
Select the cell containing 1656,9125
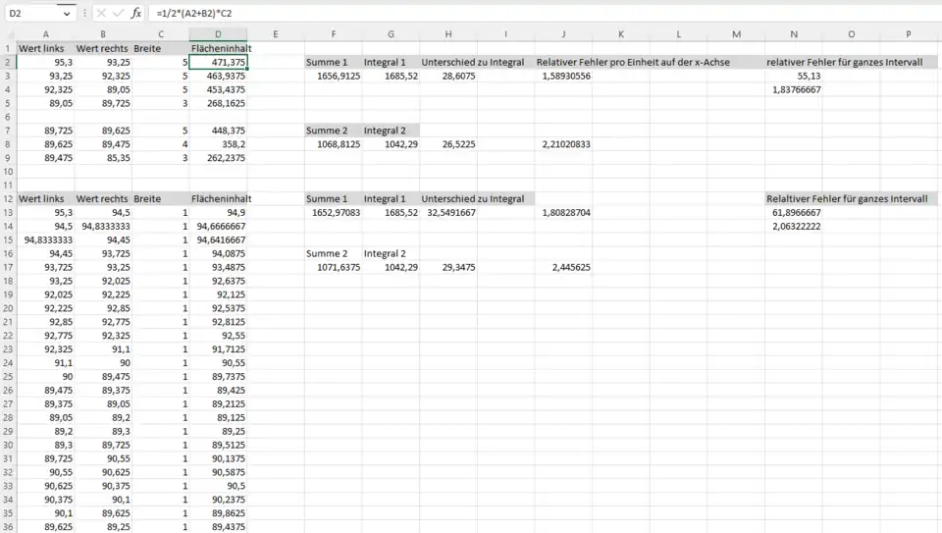click(x=333, y=76)
